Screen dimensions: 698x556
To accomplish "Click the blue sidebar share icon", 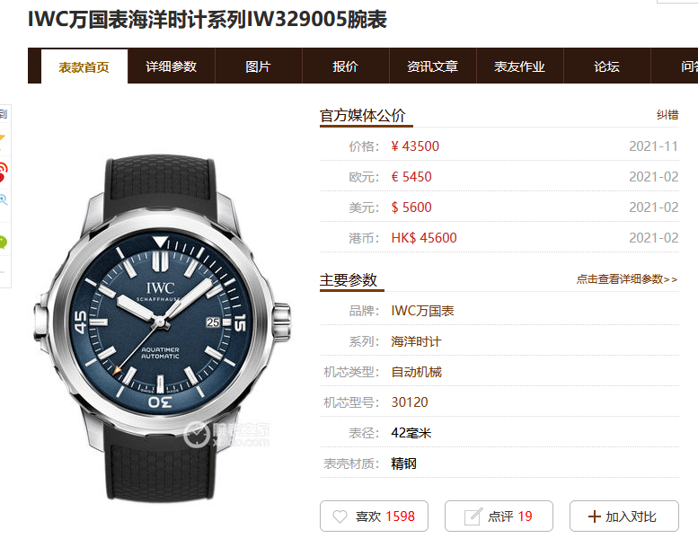I will 3,199.
